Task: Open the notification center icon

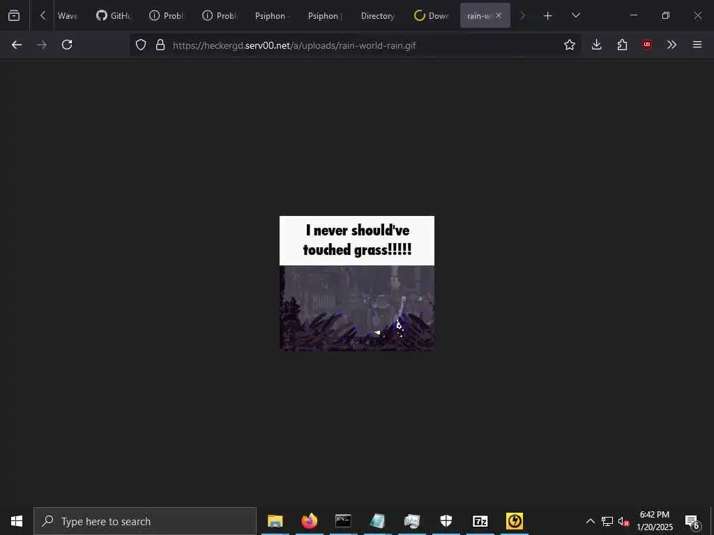Action: [x=692, y=521]
